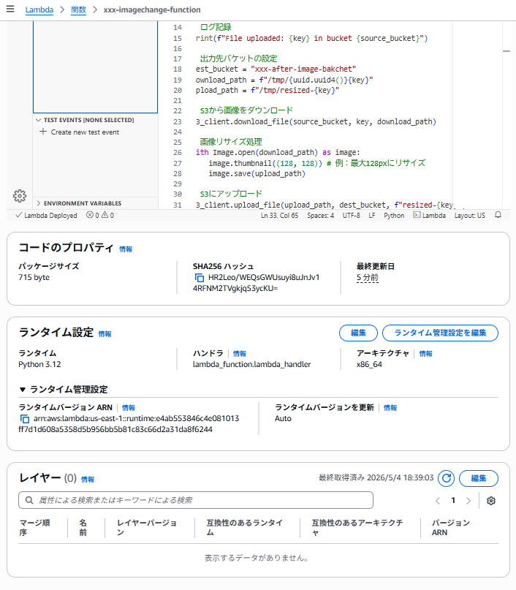The width and height of the screenshot is (516, 590).
Task: Click the バージョン ARN column header
Action: 450,528
